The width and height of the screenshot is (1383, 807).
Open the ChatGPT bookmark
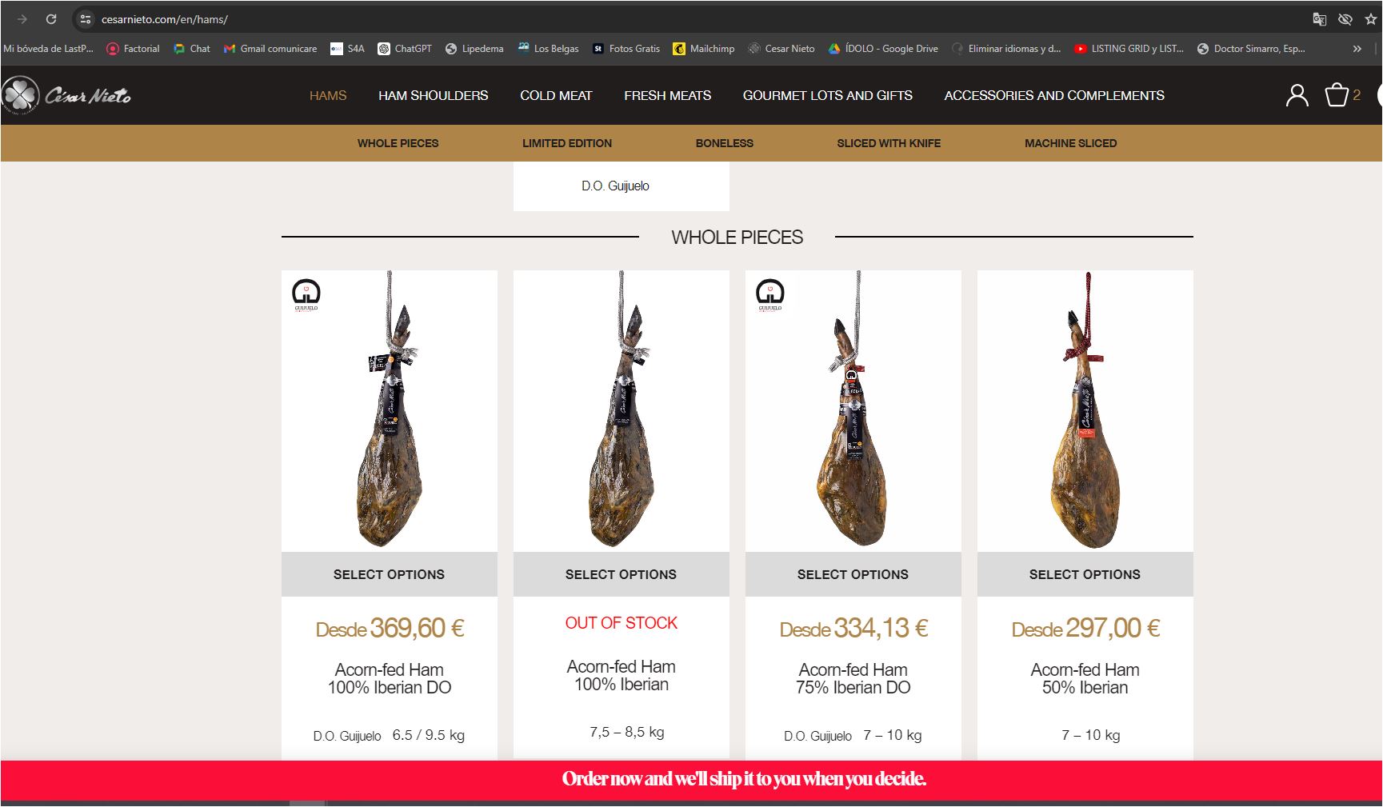(405, 49)
